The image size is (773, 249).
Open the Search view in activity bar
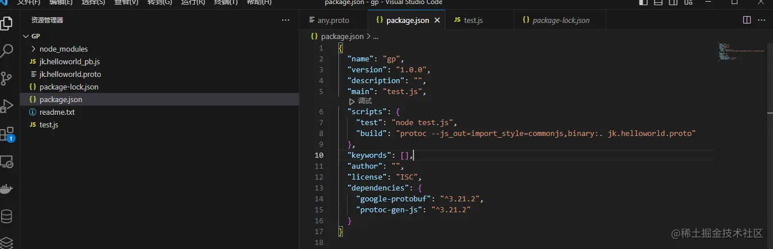point(6,51)
